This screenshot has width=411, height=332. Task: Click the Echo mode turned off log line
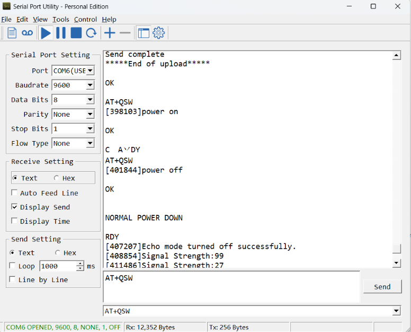click(x=201, y=247)
